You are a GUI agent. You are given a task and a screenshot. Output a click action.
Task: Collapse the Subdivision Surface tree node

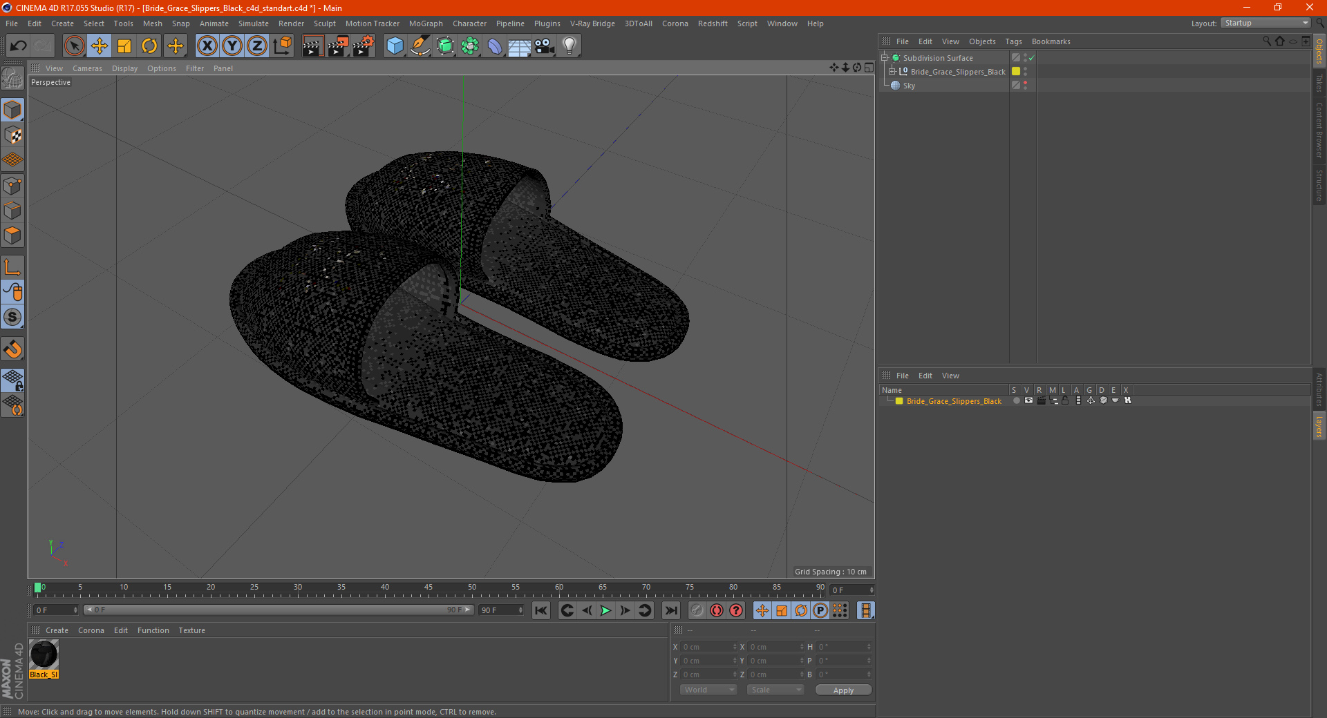pyautogui.click(x=885, y=58)
